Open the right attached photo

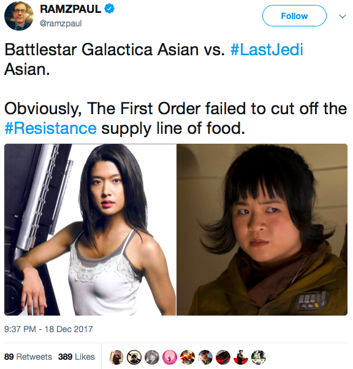(x=262, y=230)
